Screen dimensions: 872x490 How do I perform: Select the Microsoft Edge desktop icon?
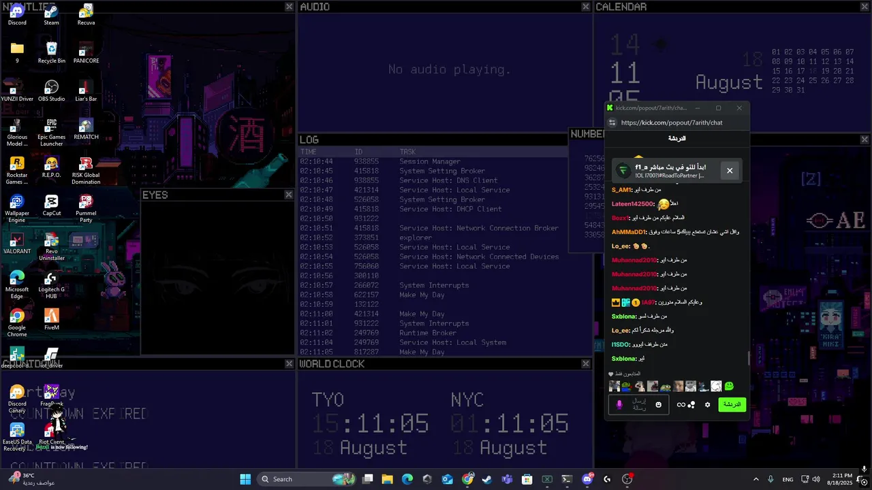17,284
